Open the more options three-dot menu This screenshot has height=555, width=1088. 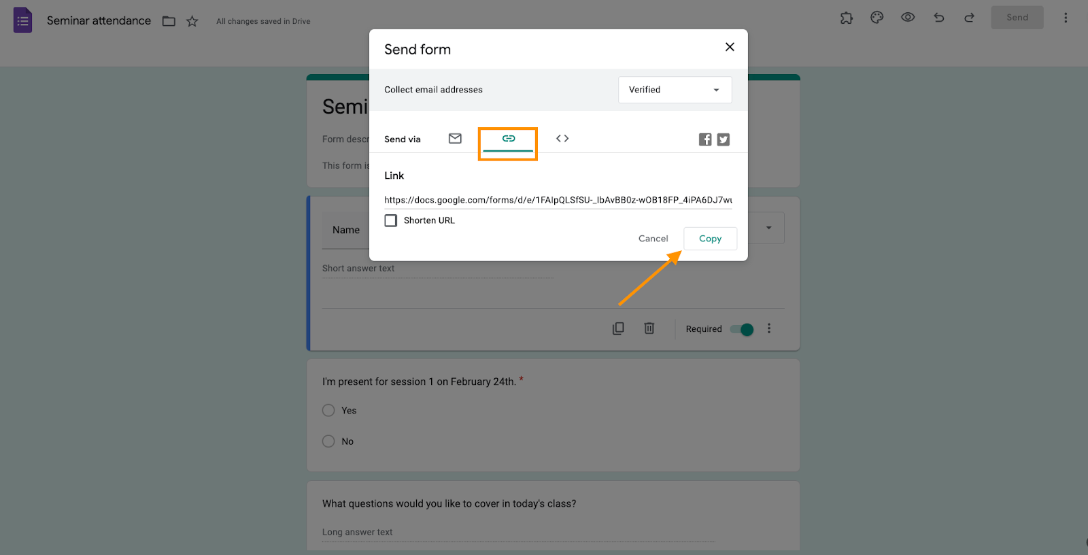[1066, 18]
